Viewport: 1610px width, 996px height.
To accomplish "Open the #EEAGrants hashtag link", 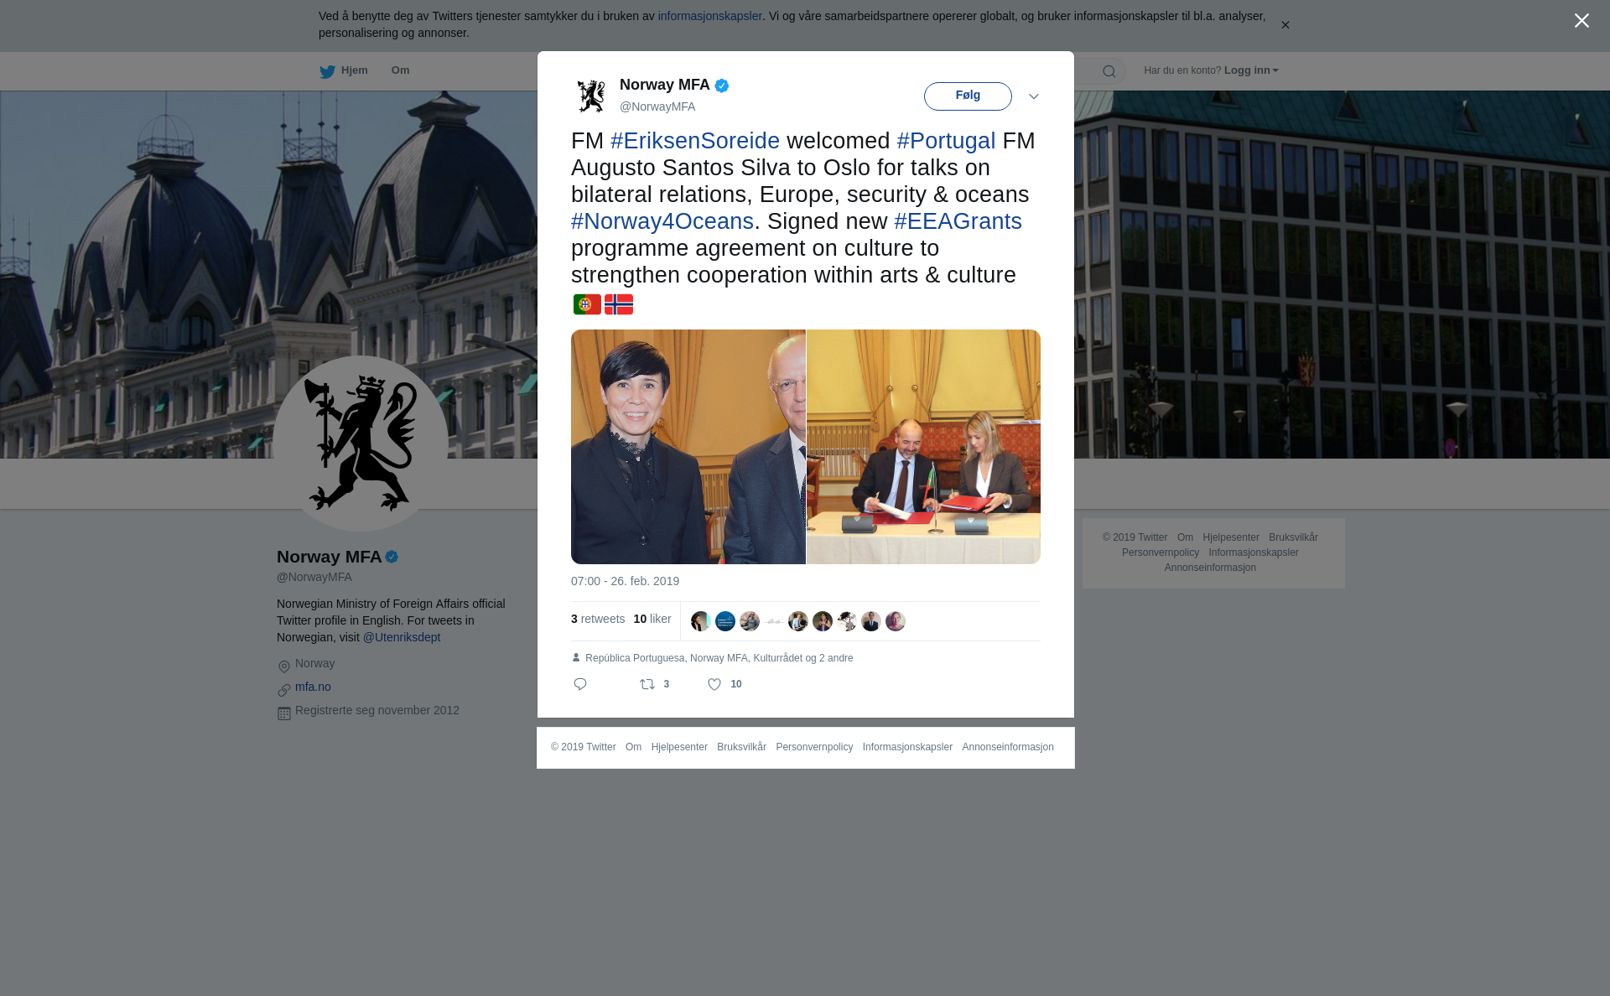I will click(x=958, y=221).
